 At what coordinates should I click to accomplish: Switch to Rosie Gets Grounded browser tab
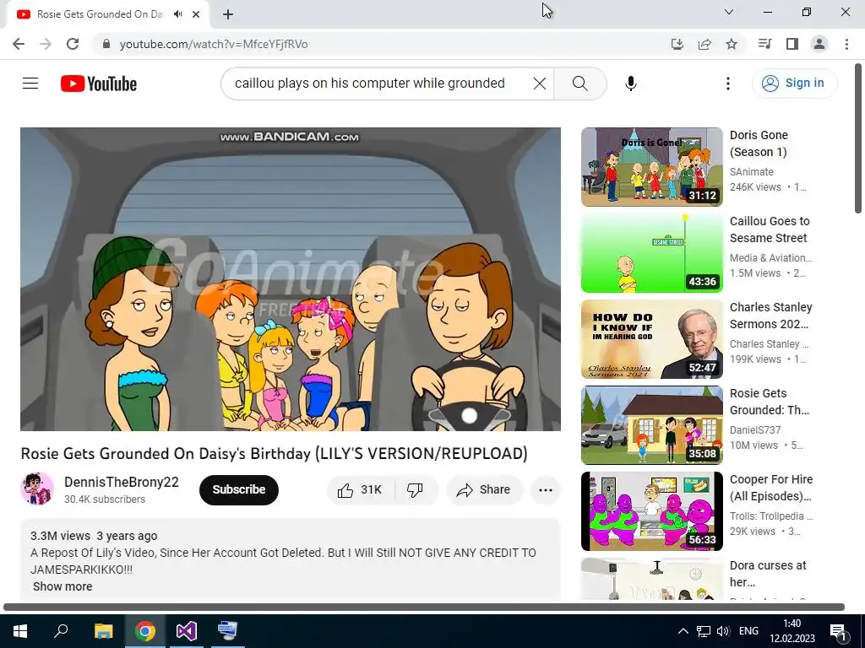(100, 14)
